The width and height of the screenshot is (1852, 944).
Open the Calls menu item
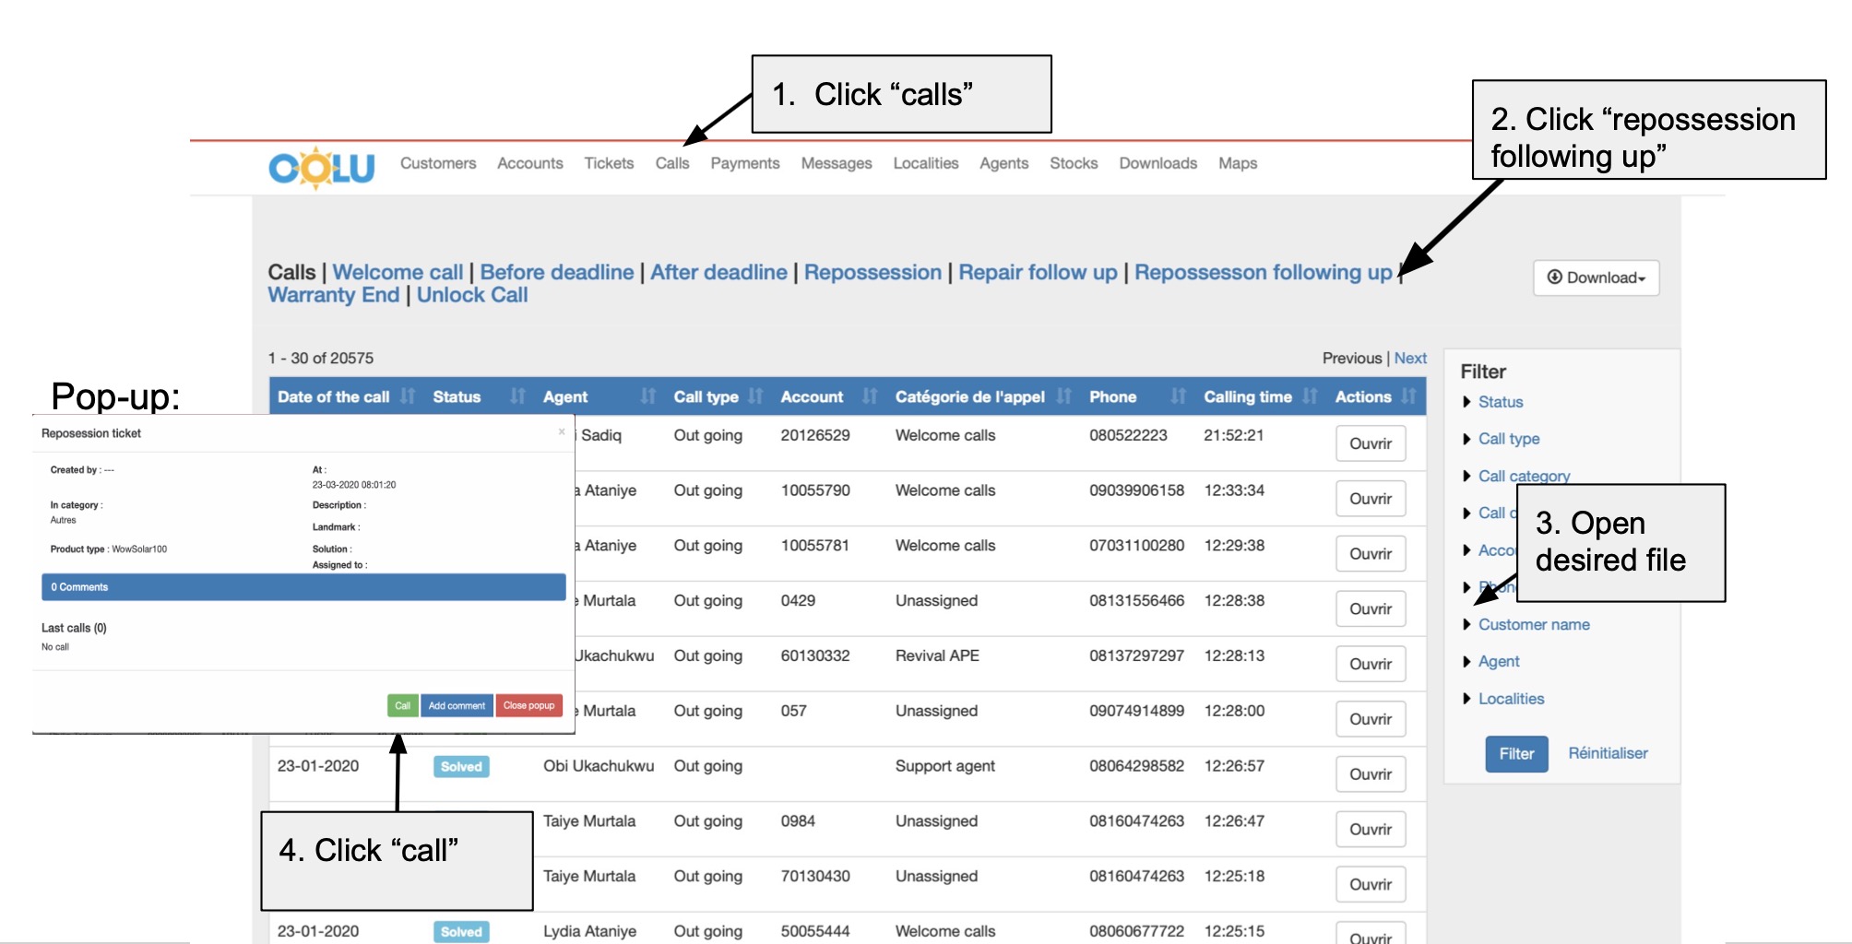pos(671,163)
